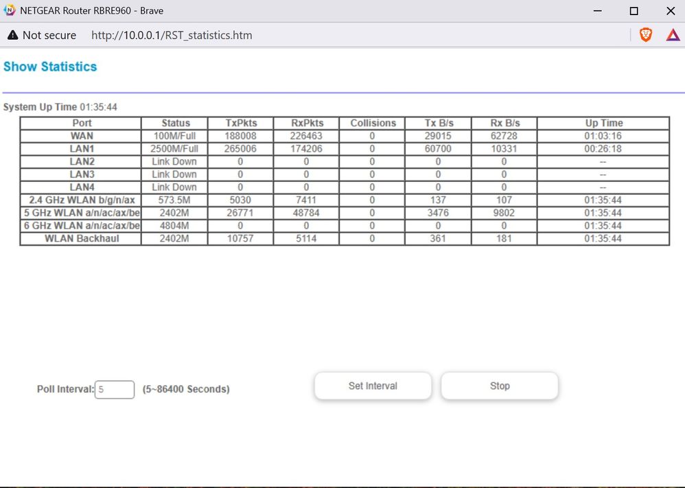This screenshot has height=488, width=685.
Task: Click the TxPkts column header
Action: point(241,124)
